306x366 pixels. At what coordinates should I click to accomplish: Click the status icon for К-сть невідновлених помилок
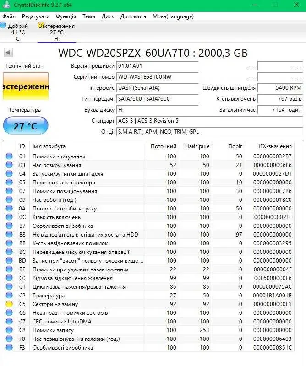9,243
